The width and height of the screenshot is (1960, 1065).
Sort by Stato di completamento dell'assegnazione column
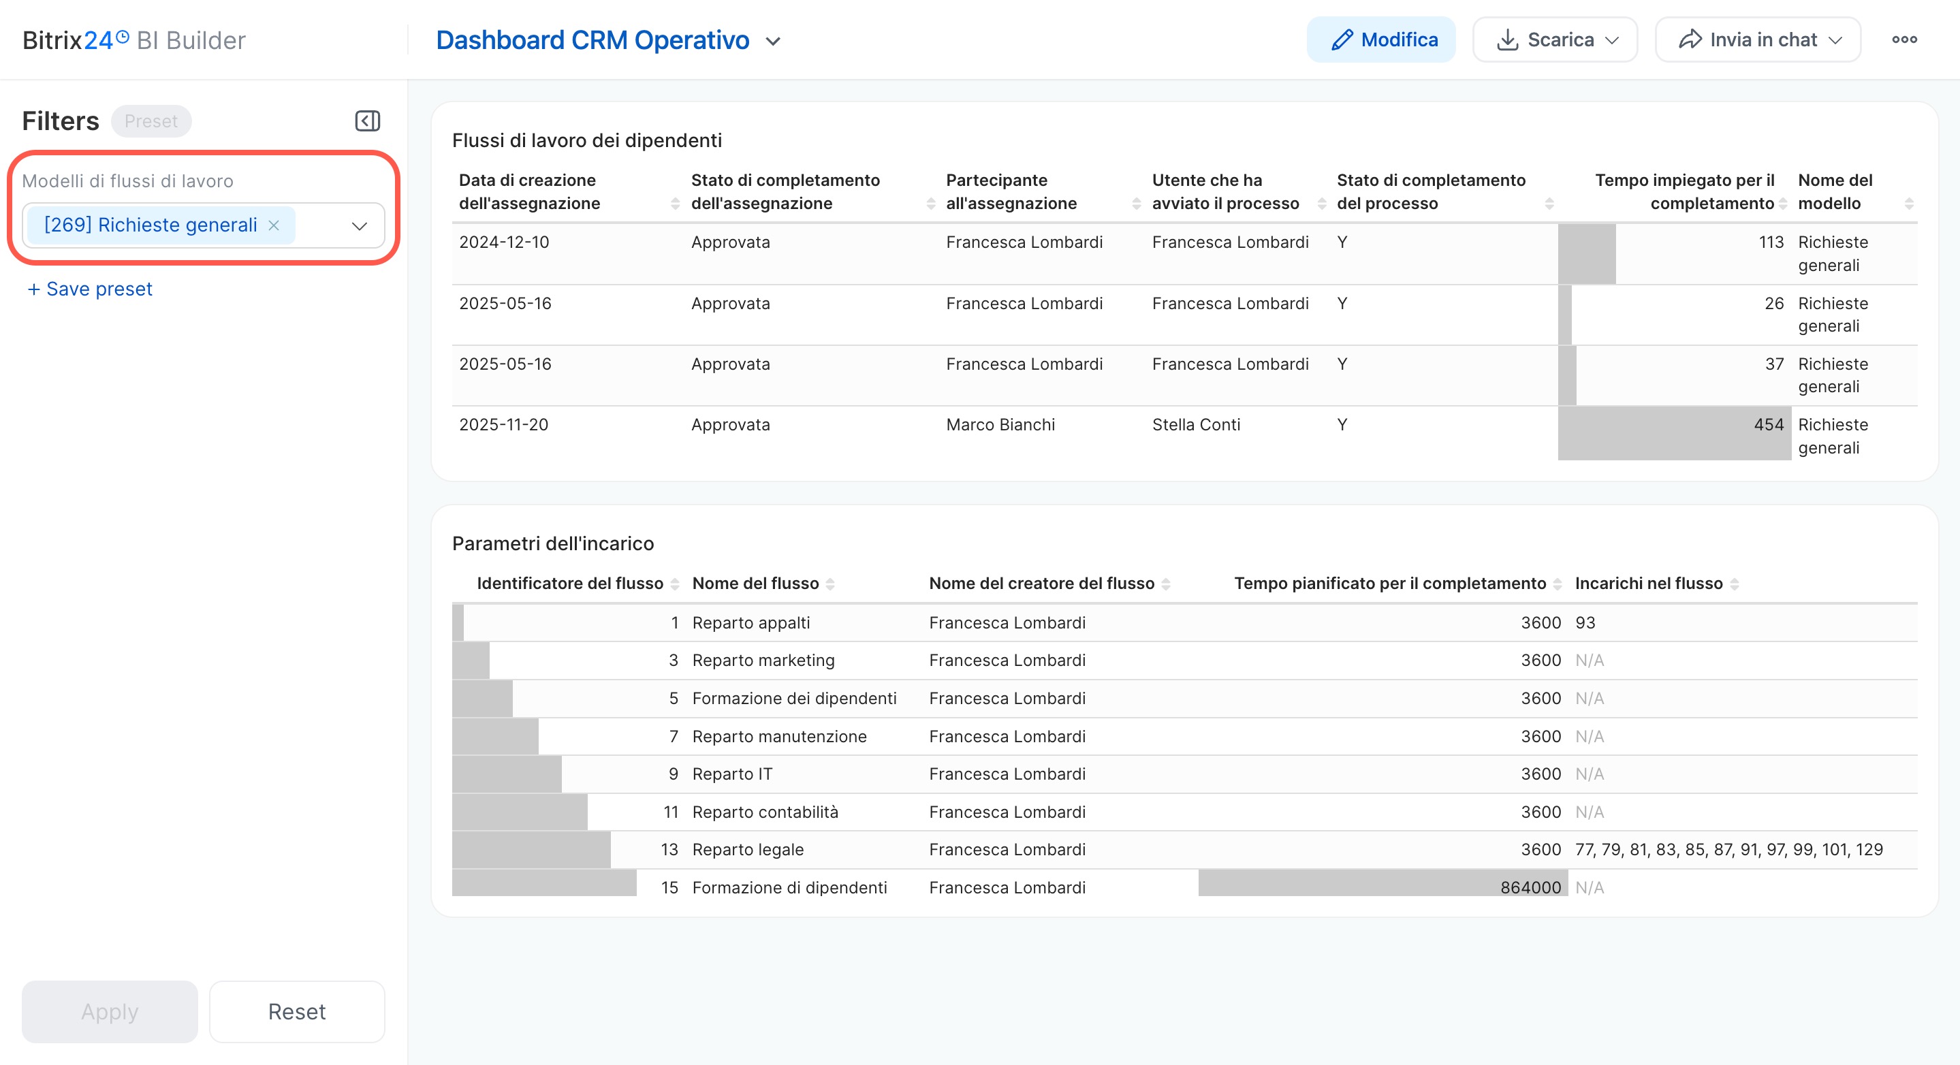click(x=930, y=203)
